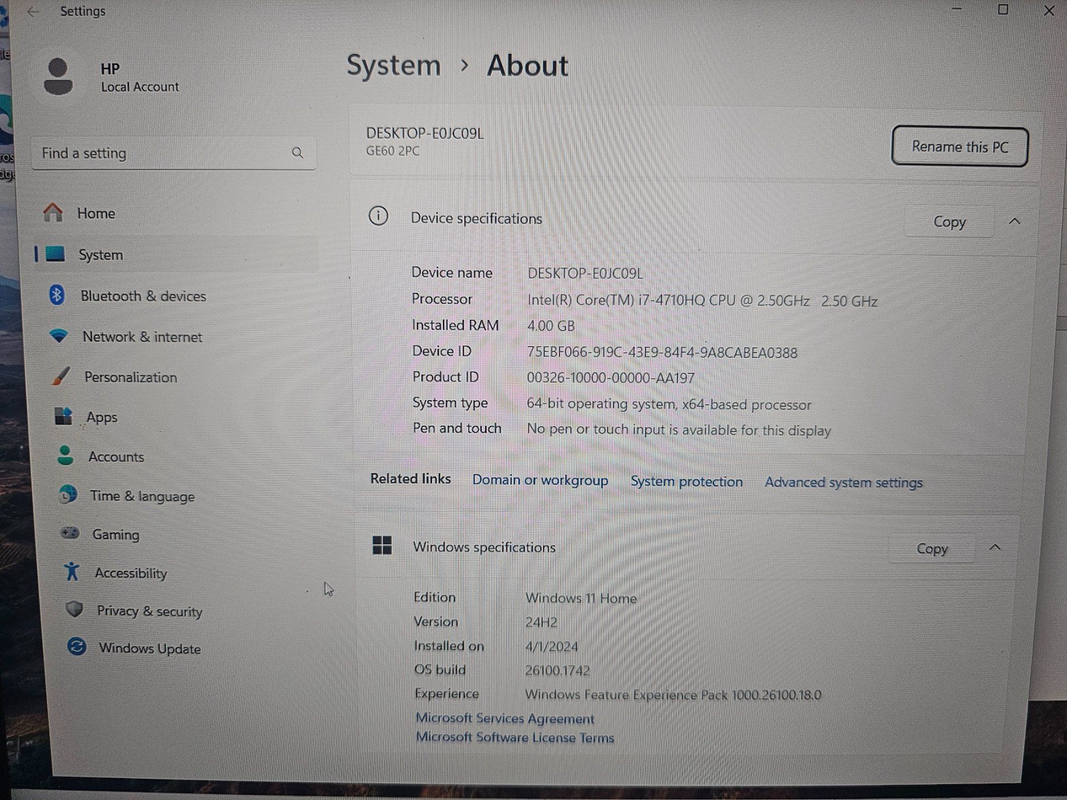Click the Find a setting search box

173,153
